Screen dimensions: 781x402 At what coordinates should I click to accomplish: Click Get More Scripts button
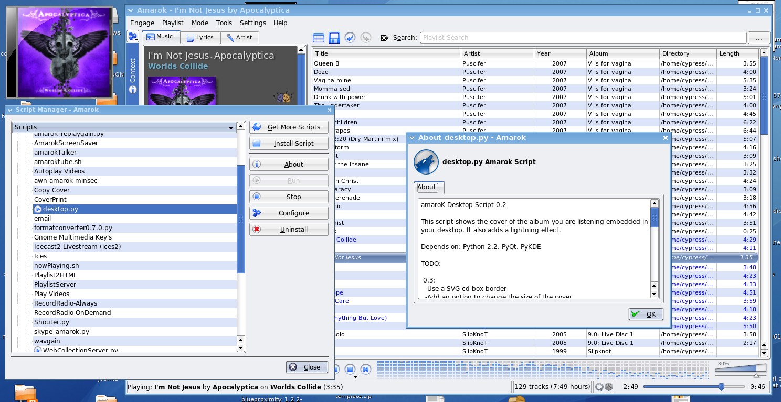[x=289, y=127]
